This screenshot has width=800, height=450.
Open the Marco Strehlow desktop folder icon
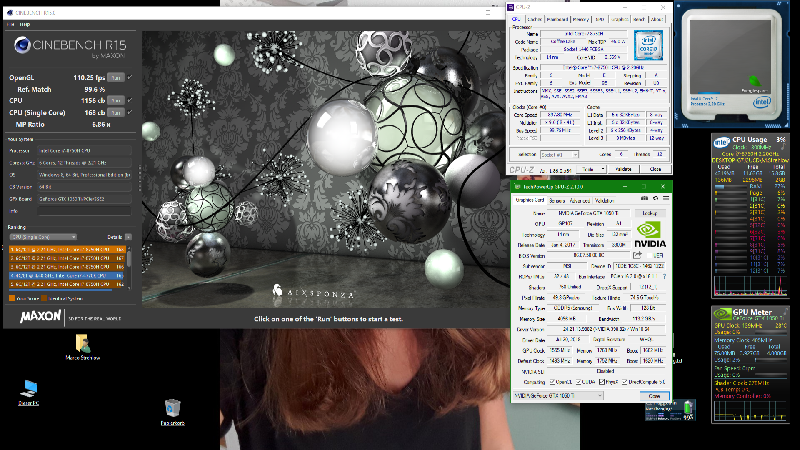82,344
